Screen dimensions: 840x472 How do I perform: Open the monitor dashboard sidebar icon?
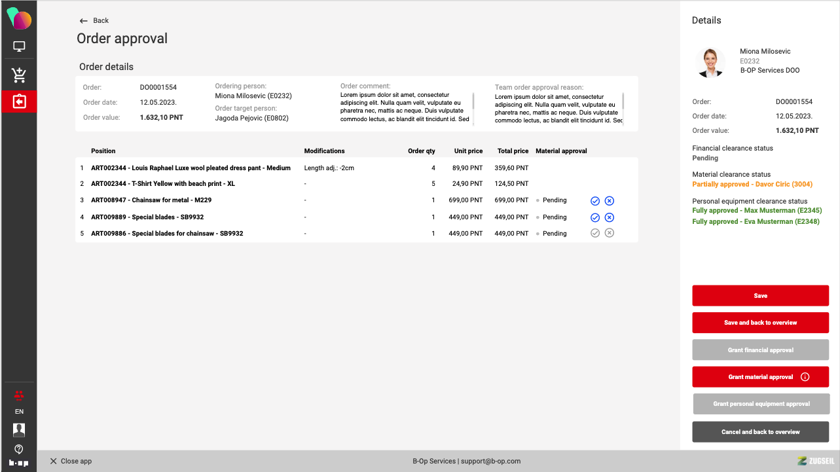(x=19, y=47)
